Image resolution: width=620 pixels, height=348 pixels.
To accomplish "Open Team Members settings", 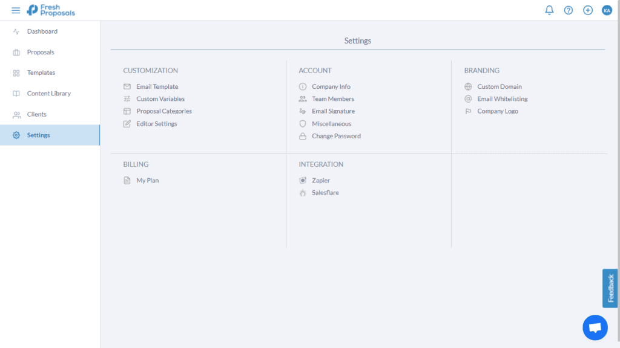I will click(x=333, y=98).
